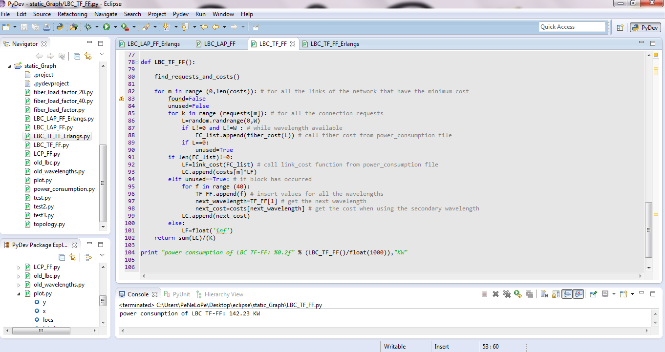
Task: Click the Search flashlight toolbar icon
Action: coord(146,27)
